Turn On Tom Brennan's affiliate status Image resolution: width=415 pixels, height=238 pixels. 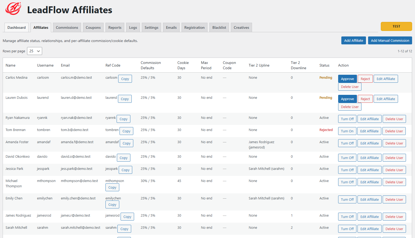click(x=347, y=131)
